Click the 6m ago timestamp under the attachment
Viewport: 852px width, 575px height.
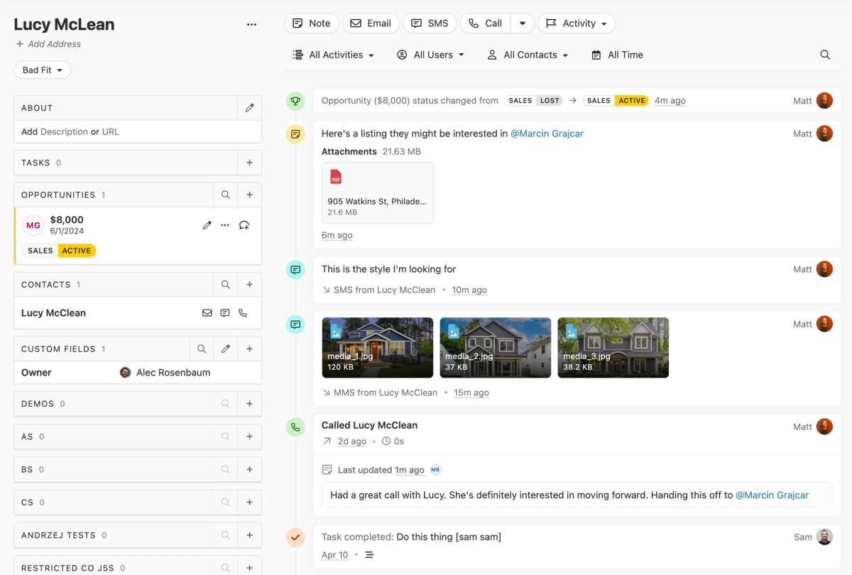[x=337, y=236]
